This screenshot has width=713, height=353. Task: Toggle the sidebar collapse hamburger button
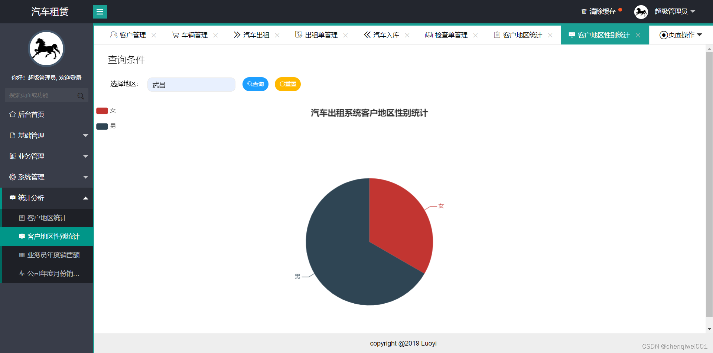point(100,11)
